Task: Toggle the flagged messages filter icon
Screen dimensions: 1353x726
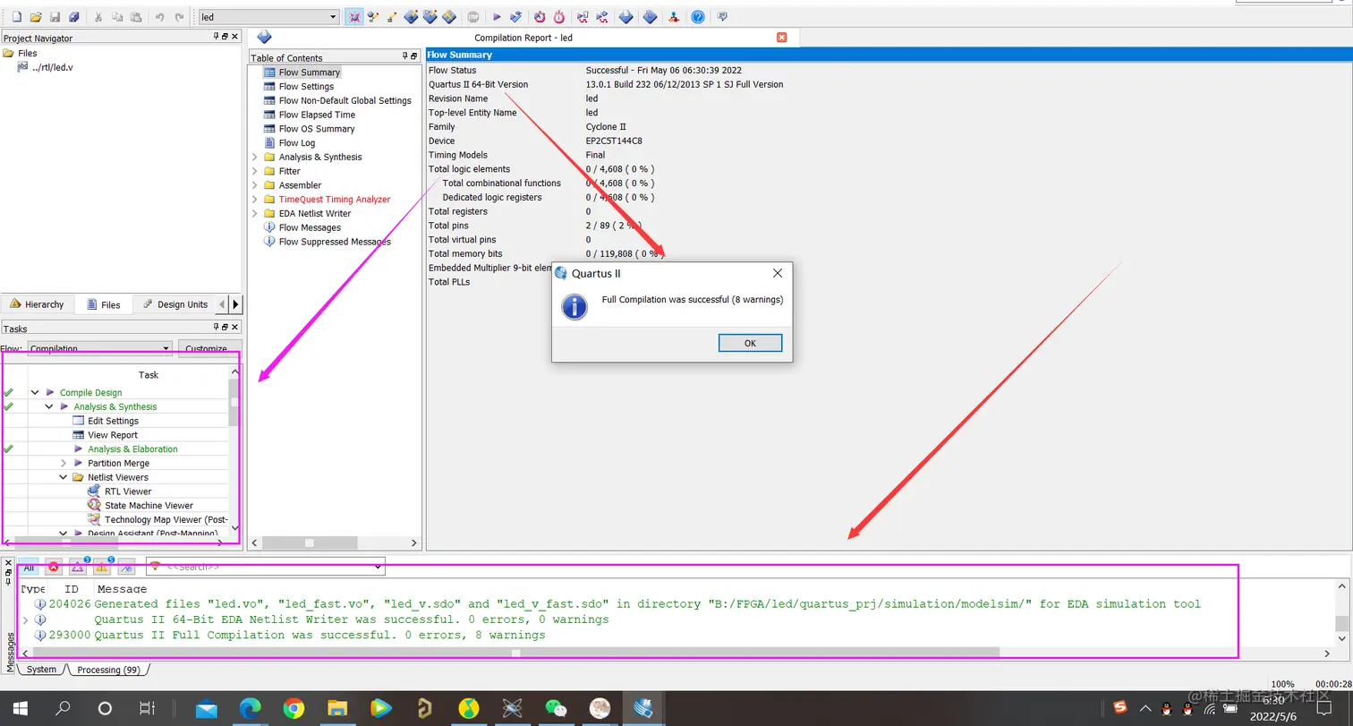Action: click(126, 568)
